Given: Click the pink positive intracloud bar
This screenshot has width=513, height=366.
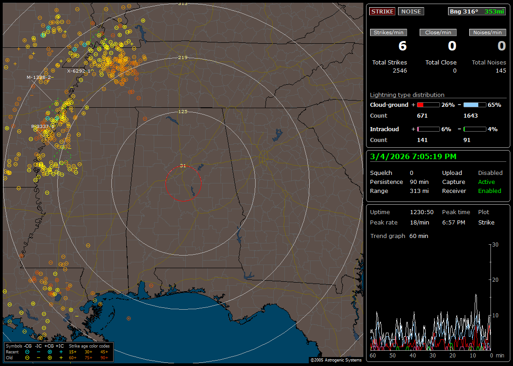Looking at the screenshot, I should [x=428, y=129].
